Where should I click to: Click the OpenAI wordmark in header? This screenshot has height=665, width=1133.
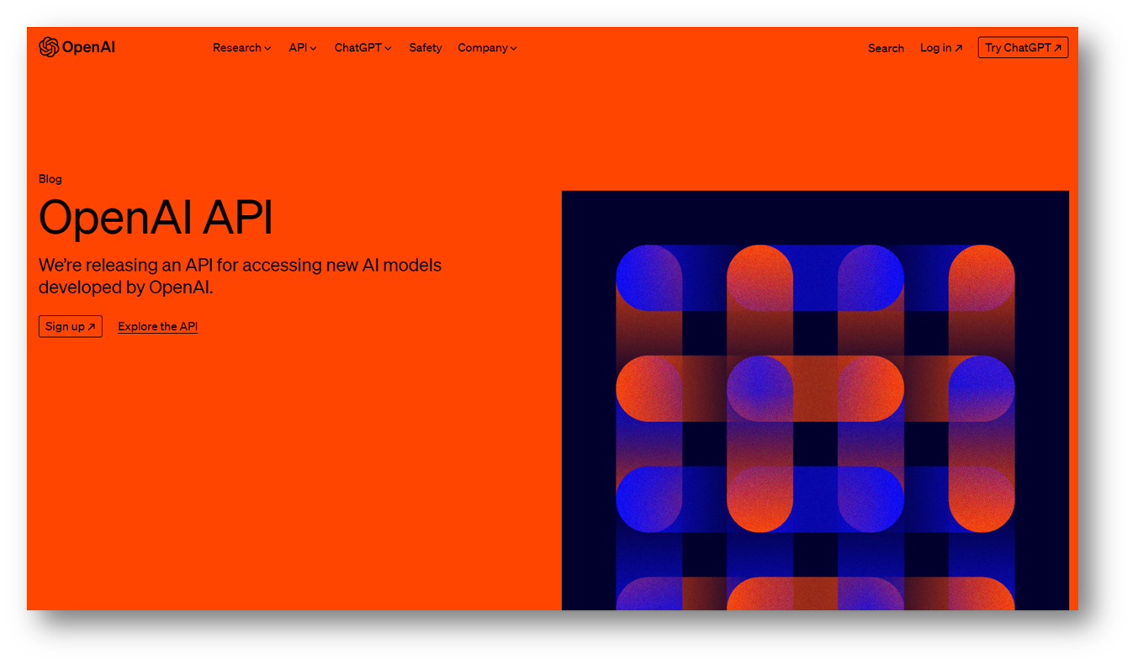pyautogui.click(x=88, y=47)
